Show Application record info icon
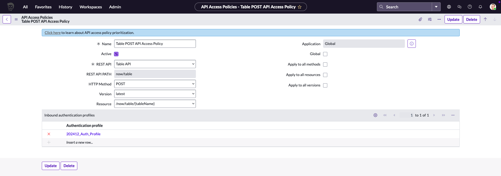 (412, 44)
